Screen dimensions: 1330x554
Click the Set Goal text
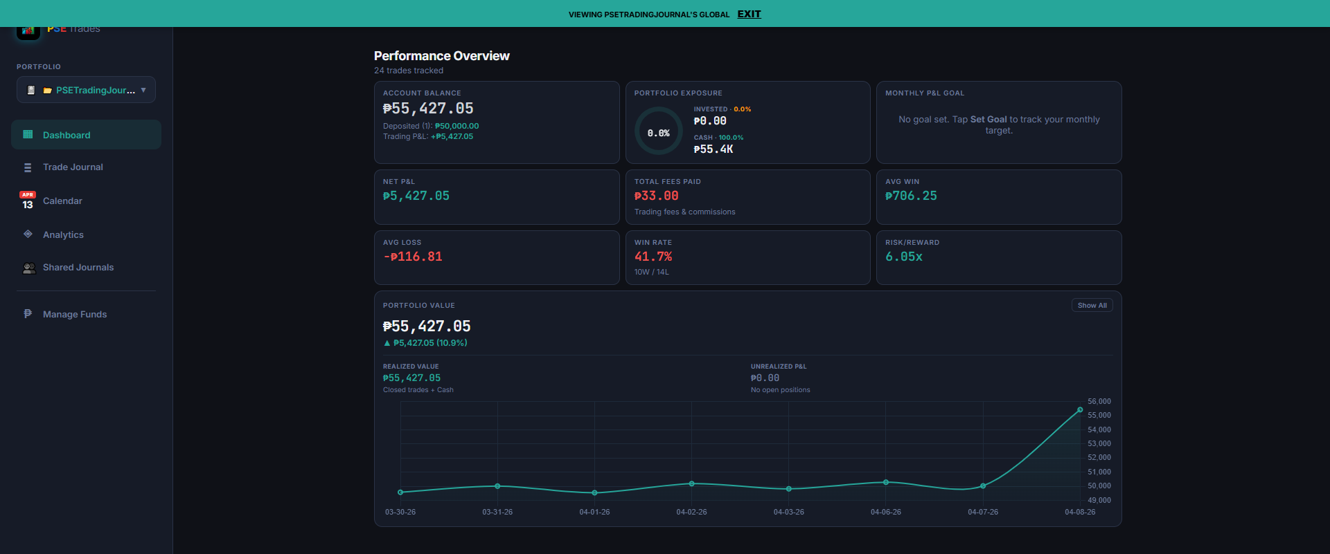point(988,120)
